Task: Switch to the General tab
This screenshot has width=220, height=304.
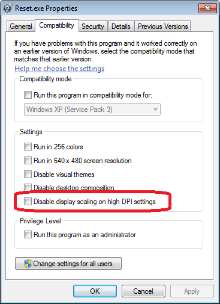Action: click(x=21, y=26)
